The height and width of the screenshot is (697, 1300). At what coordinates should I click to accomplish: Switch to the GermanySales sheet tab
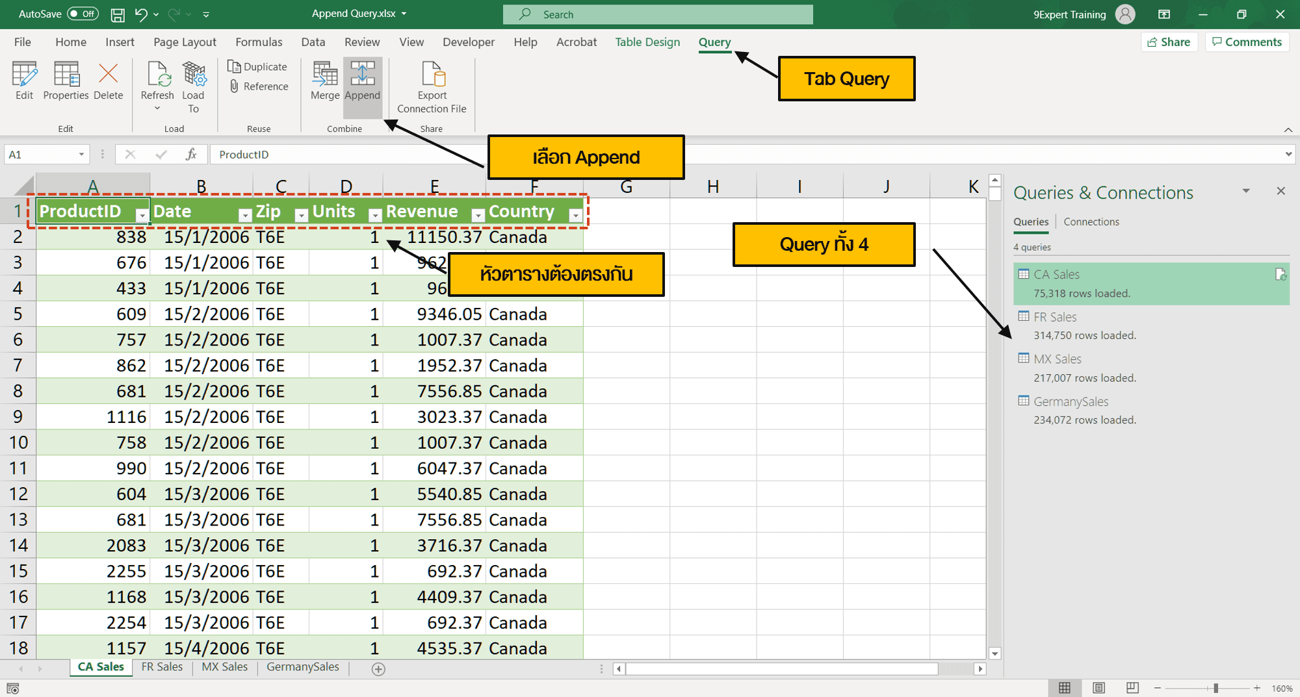302,666
